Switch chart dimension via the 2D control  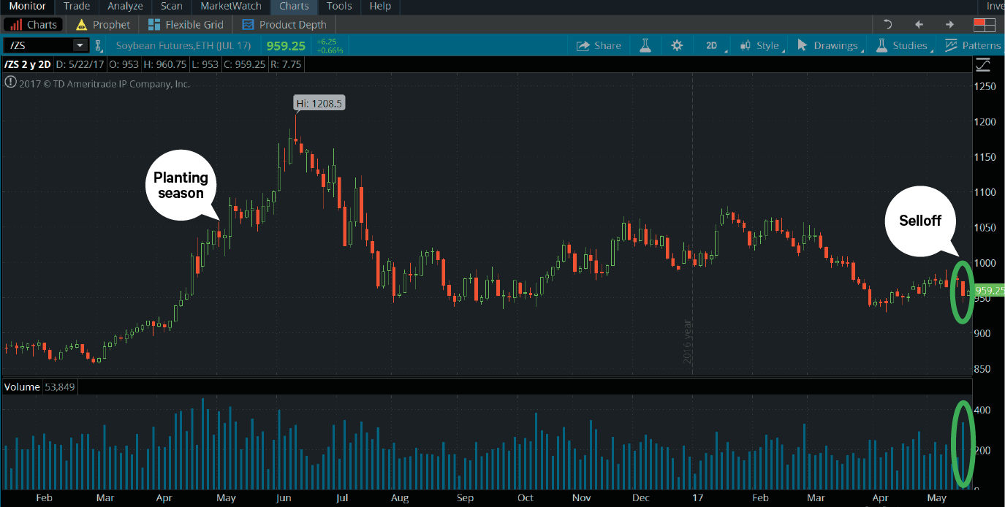pyautogui.click(x=711, y=45)
